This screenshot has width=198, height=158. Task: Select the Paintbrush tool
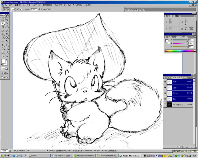pyautogui.click(x=7, y=31)
